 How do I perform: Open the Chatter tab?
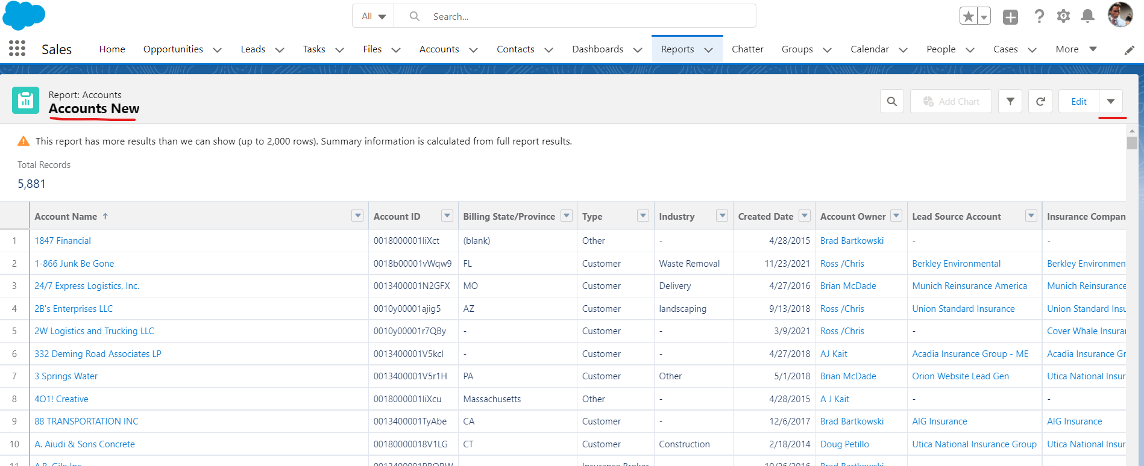point(747,49)
